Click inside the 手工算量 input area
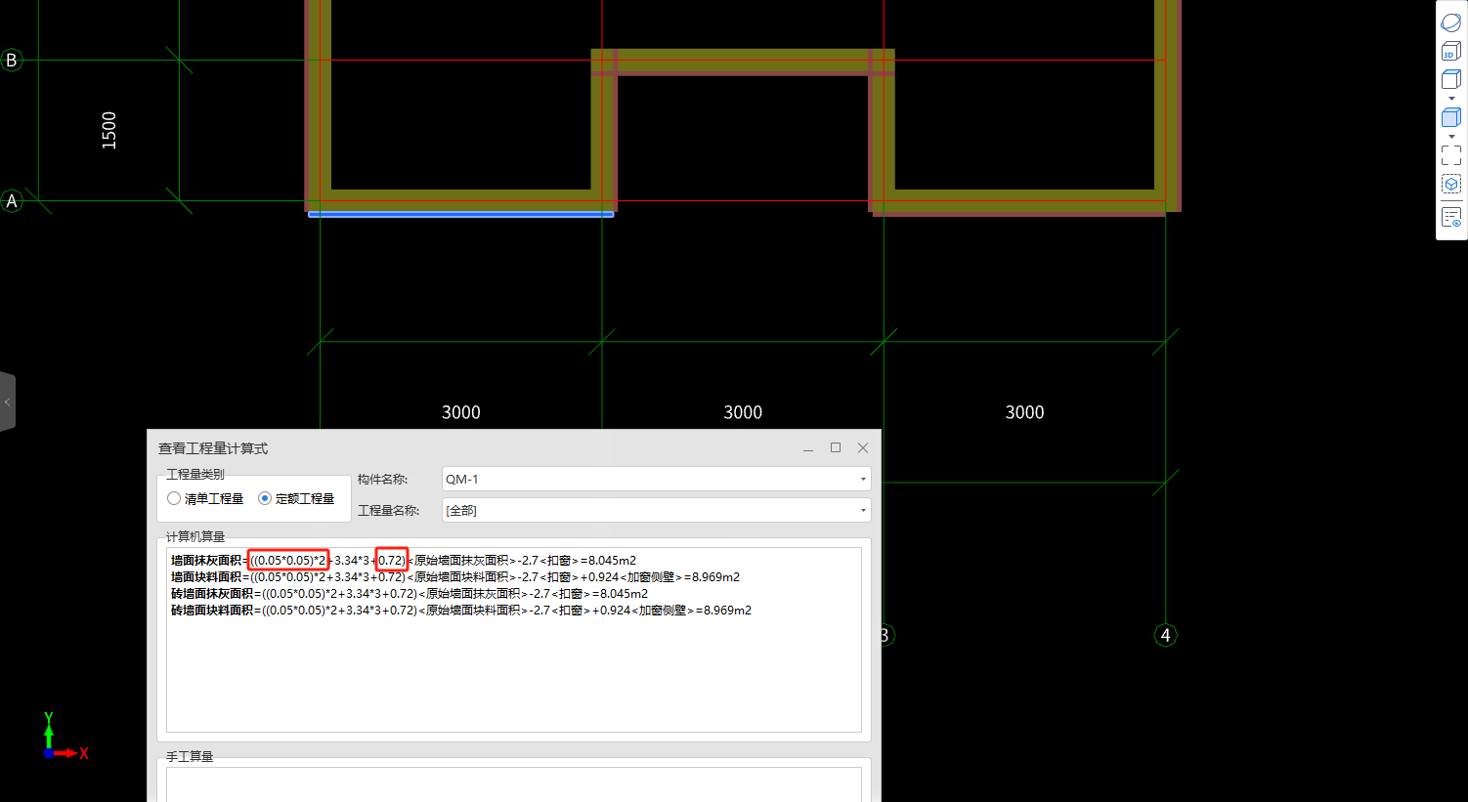The height and width of the screenshot is (802, 1468). click(514, 784)
